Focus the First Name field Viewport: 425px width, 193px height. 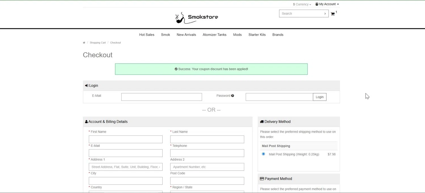[126, 139]
